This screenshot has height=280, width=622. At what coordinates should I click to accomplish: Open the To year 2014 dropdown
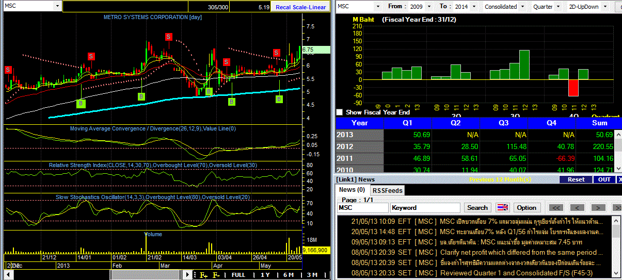point(473,7)
